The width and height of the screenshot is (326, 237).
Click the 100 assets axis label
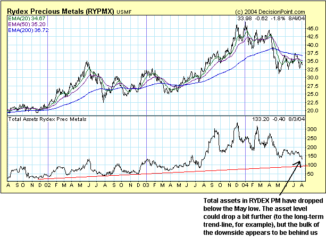coord(313,165)
